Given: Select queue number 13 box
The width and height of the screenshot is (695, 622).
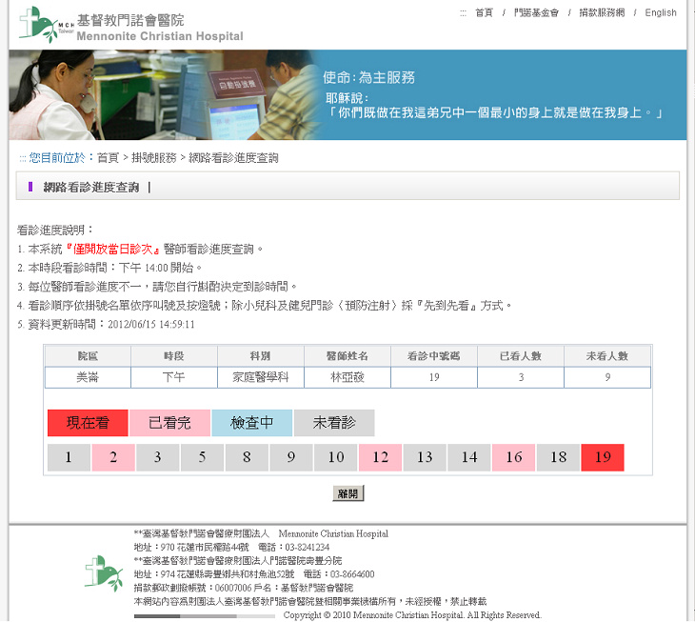Looking at the screenshot, I should click(425, 457).
